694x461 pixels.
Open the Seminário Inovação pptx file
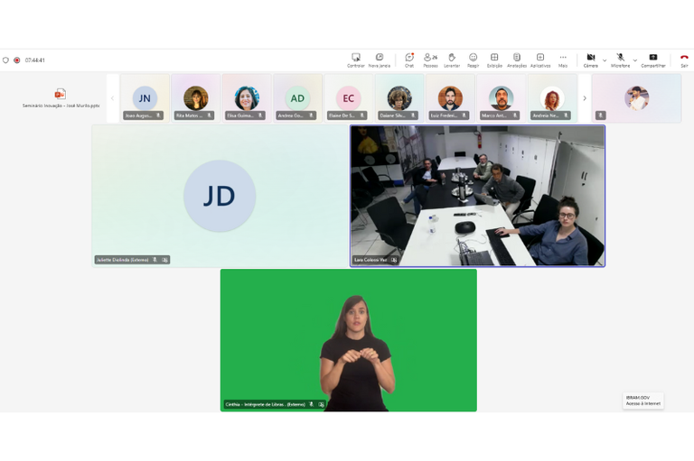[x=61, y=97]
